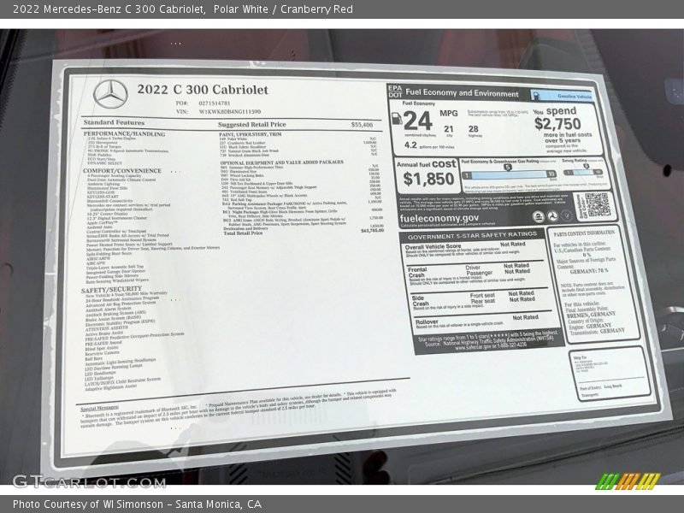Click the Frontal Crash label
684x513 pixels.
pyautogui.click(x=417, y=273)
